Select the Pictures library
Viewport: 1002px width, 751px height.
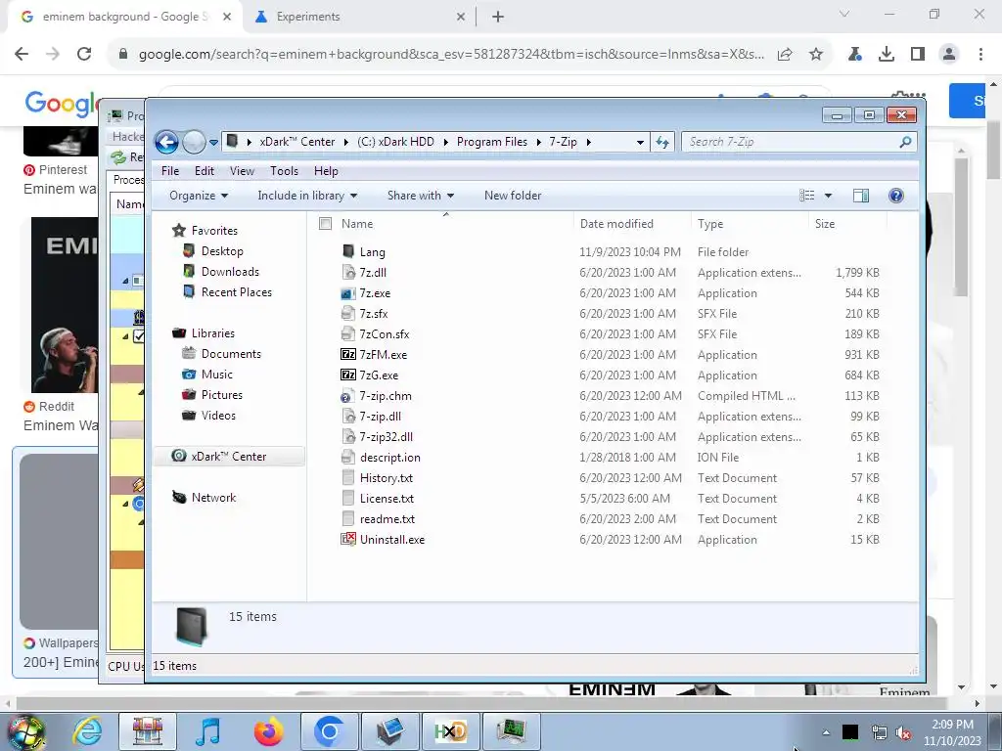222,395
